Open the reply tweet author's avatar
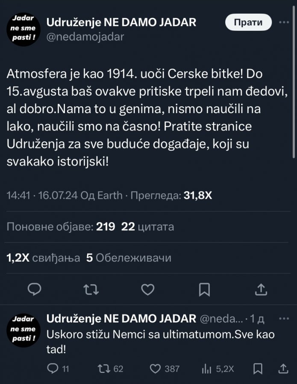Viewport: 297px width, 384px height. [23, 329]
